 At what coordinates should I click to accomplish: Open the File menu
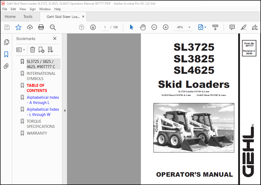coord(5,9)
